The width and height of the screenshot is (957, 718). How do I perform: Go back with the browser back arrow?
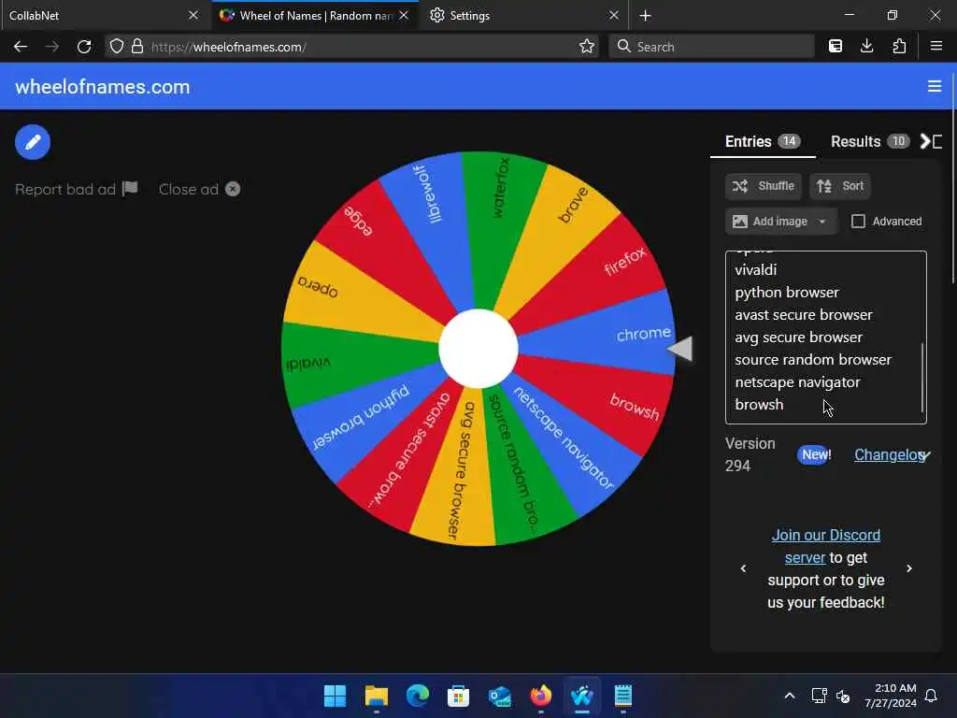[21, 47]
